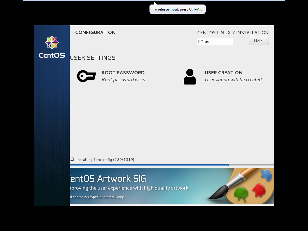Viewport: 308px width, 231px height.
Task: Click 'Root password is set' status text
Action: (124, 79)
